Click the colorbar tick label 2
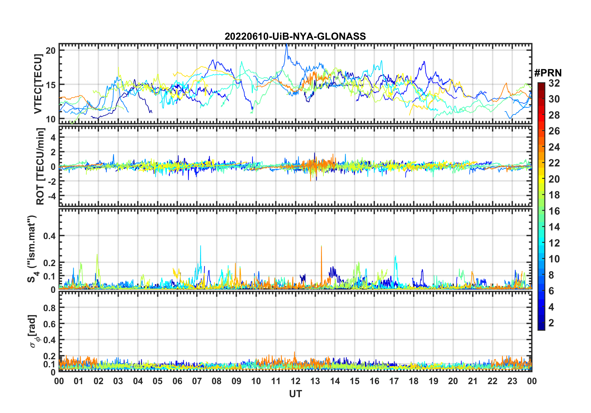 pyautogui.click(x=551, y=323)
